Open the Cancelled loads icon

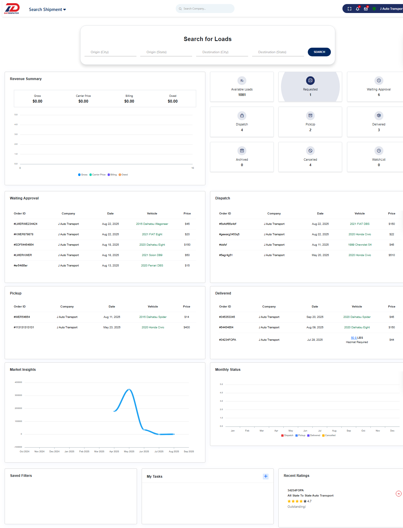pyautogui.click(x=310, y=151)
